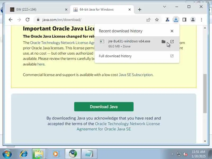Image resolution: width=212 pixels, height=159 pixels.
Task: Open the Chrome Labs flask icon
Action: tap(167, 20)
